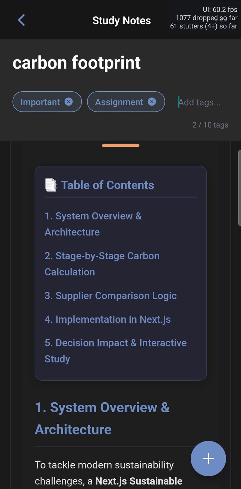
Task: Tap the orange drag handle bar
Action: 121,145
